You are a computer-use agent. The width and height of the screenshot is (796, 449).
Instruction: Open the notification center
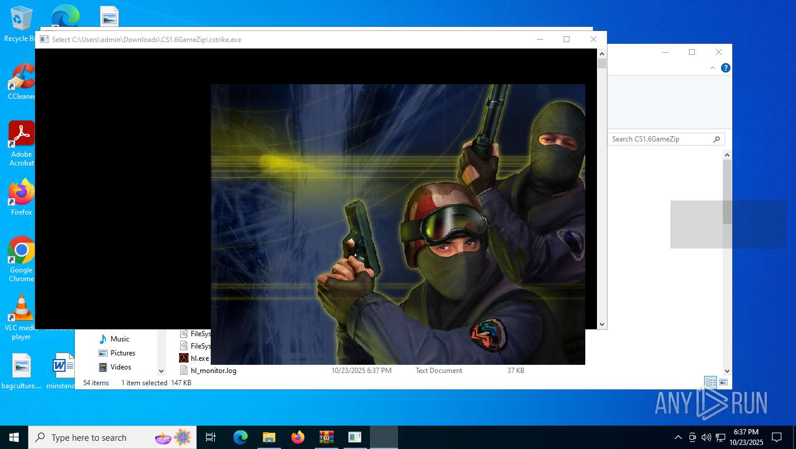click(x=777, y=437)
